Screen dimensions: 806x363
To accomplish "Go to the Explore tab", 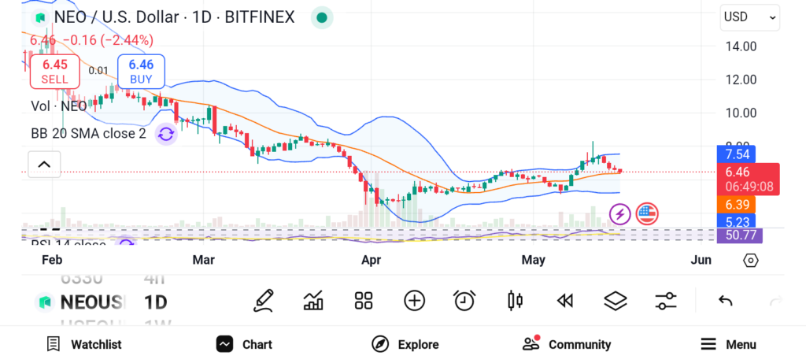I will pyautogui.click(x=405, y=344).
